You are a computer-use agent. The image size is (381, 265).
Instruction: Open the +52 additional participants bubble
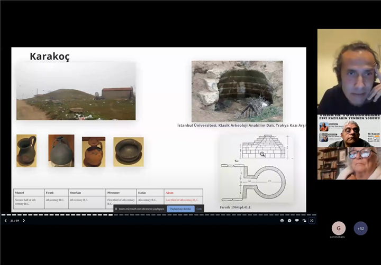pyautogui.click(x=360, y=229)
